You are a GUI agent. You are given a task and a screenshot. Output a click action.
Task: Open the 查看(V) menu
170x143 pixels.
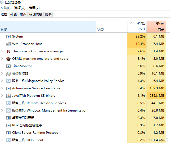click(34, 8)
